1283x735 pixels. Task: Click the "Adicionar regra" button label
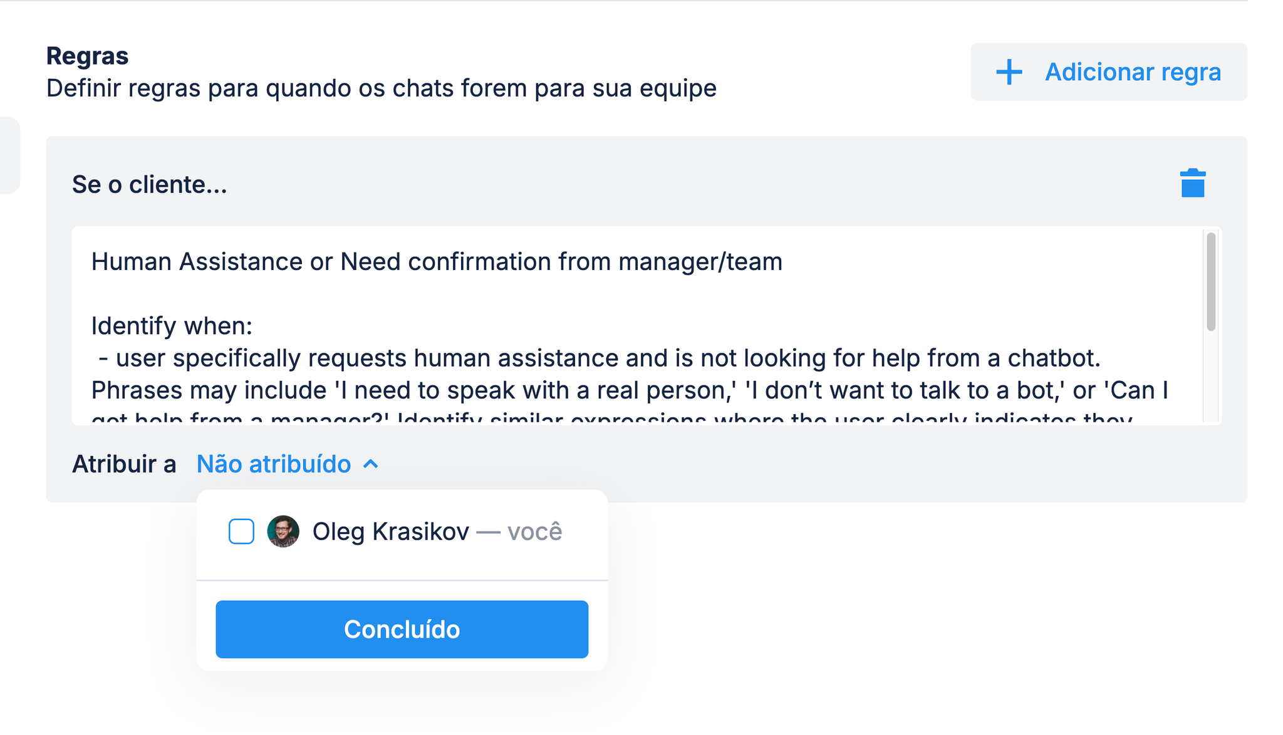1133,72
